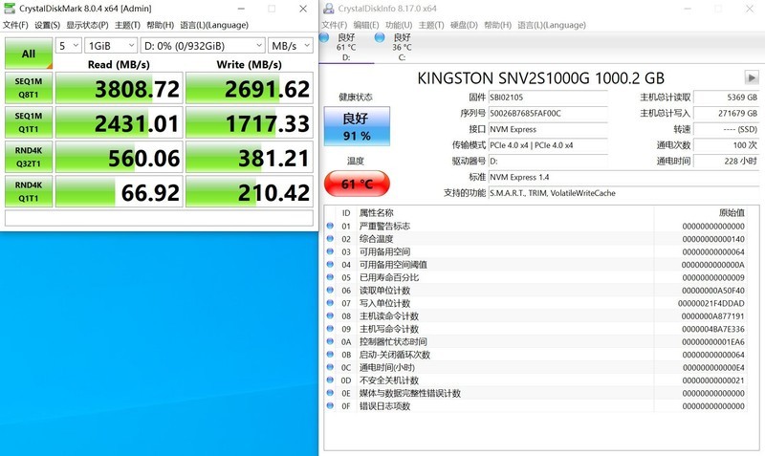The height and width of the screenshot is (456, 765).
Task: Click the status icon for 综合温度
Action: tap(330, 238)
